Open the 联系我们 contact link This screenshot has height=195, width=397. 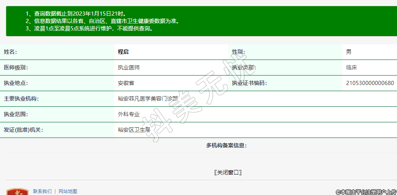tap(42, 191)
